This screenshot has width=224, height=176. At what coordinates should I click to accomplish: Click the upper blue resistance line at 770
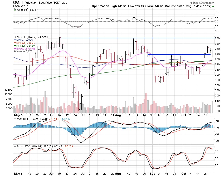coord(138,38)
